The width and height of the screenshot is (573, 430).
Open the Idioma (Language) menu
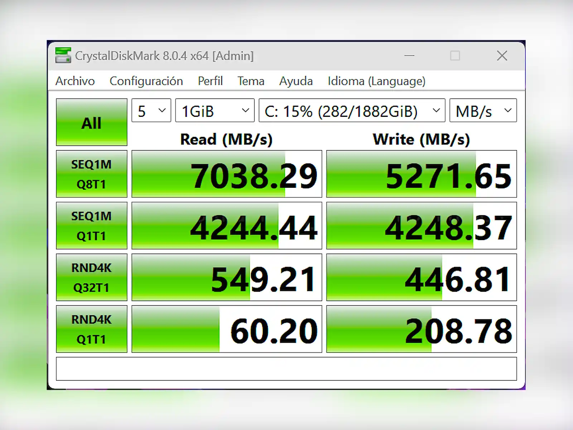click(x=376, y=81)
